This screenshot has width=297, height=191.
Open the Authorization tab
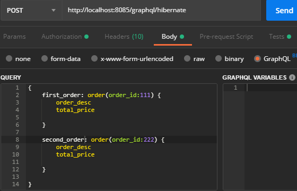point(65,37)
